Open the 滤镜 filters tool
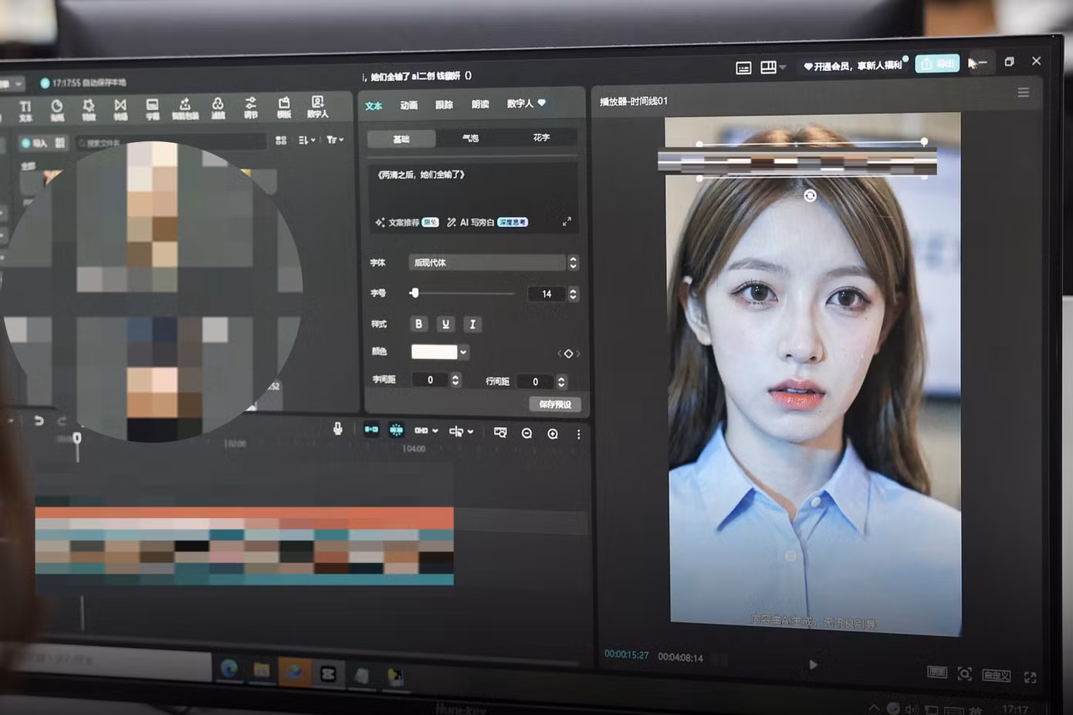This screenshot has width=1073, height=715. [x=218, y=108]
